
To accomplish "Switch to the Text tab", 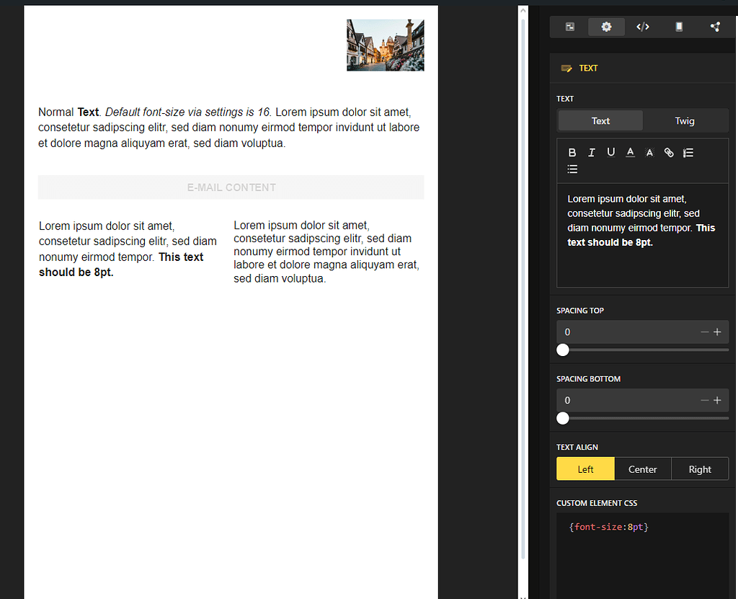I will click(x=600, y=121).
